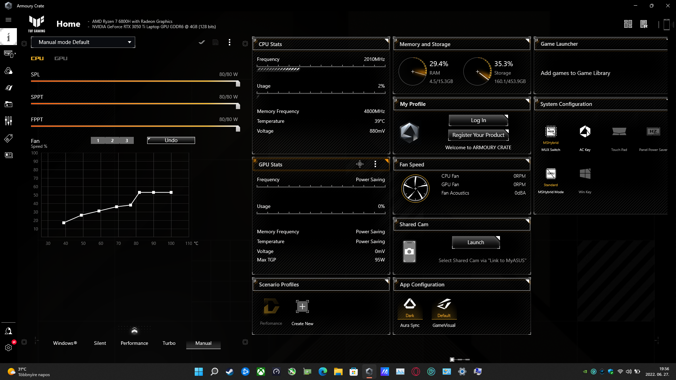Click the SPL power slider handle
The image size is (676, 380).
(x=238, y=83)
